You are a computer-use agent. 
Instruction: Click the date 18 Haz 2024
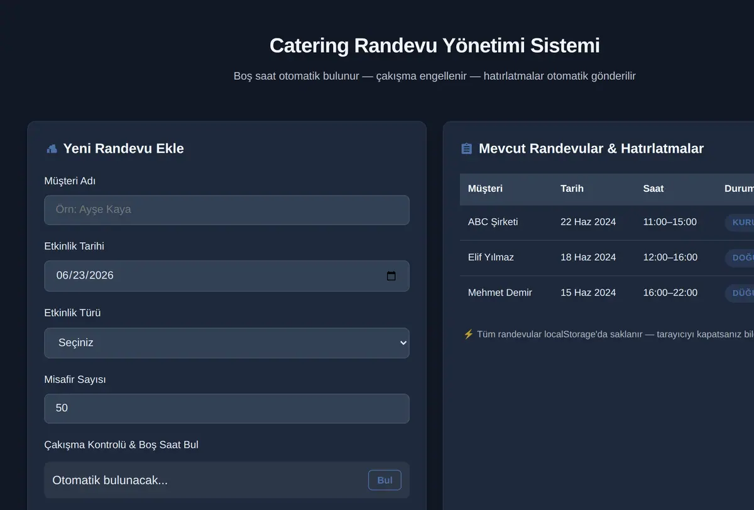tap(588, 257)
